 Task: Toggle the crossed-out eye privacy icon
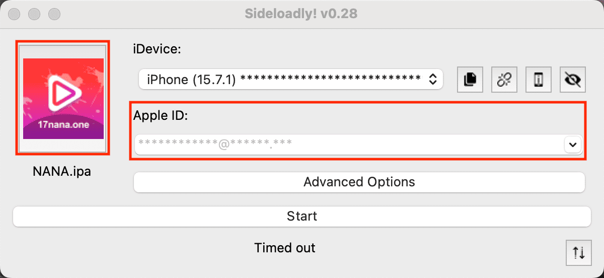573,80
